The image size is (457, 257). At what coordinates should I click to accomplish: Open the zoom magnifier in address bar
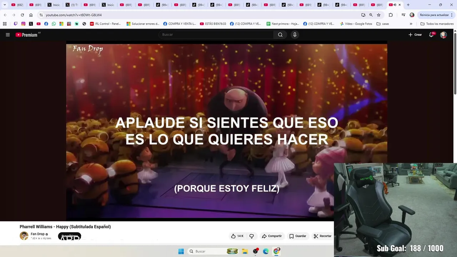(x=371, y=15)
